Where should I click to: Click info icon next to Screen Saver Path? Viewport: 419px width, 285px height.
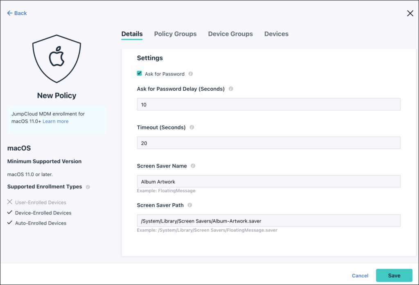click(190, 205)
